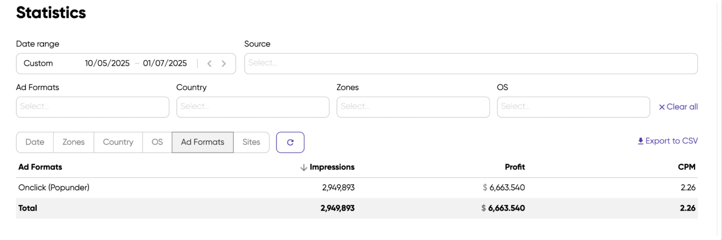This screenshot has height=240, width=722.
Task: Click the refresh statistics icon button
Action: point(290,142)
